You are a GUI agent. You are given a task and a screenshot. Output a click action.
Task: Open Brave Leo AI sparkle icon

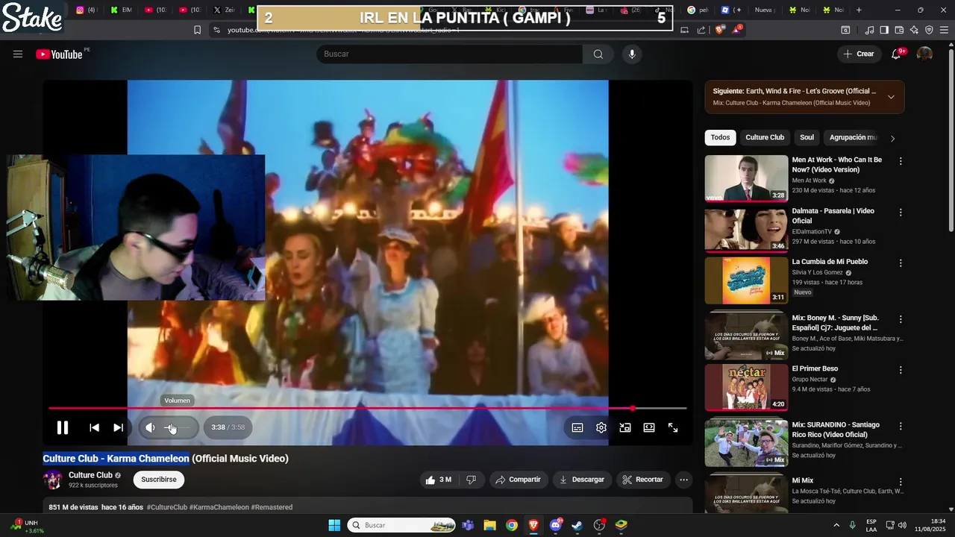pos(914,30)
